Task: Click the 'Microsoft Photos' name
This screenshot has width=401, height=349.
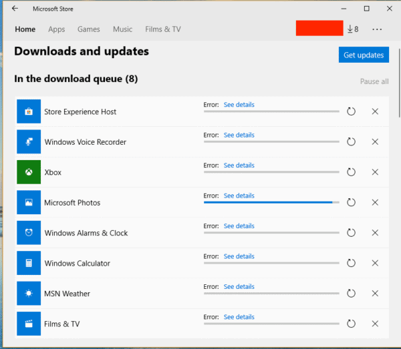Action: point(72,203)
